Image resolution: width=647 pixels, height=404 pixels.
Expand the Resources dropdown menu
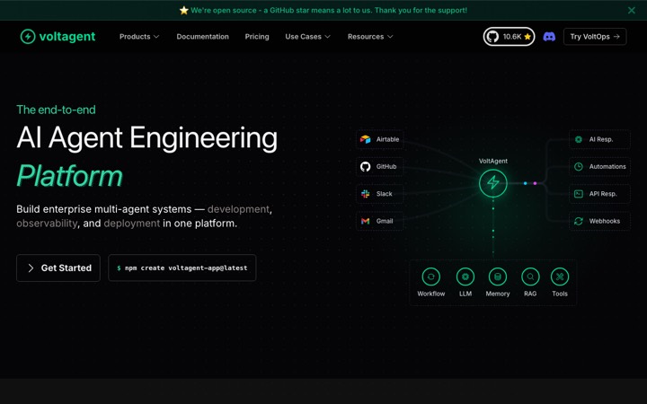click(370, 37)
